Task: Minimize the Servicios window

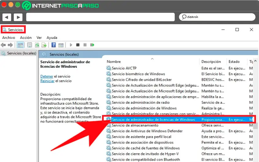Action: tap(223, 29)
